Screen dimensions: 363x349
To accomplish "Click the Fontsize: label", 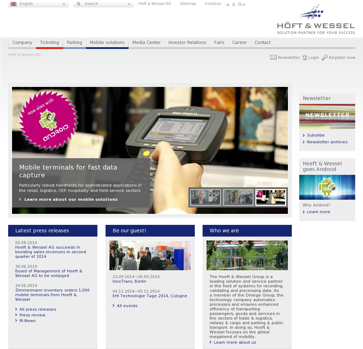I will tap(214, 4).
